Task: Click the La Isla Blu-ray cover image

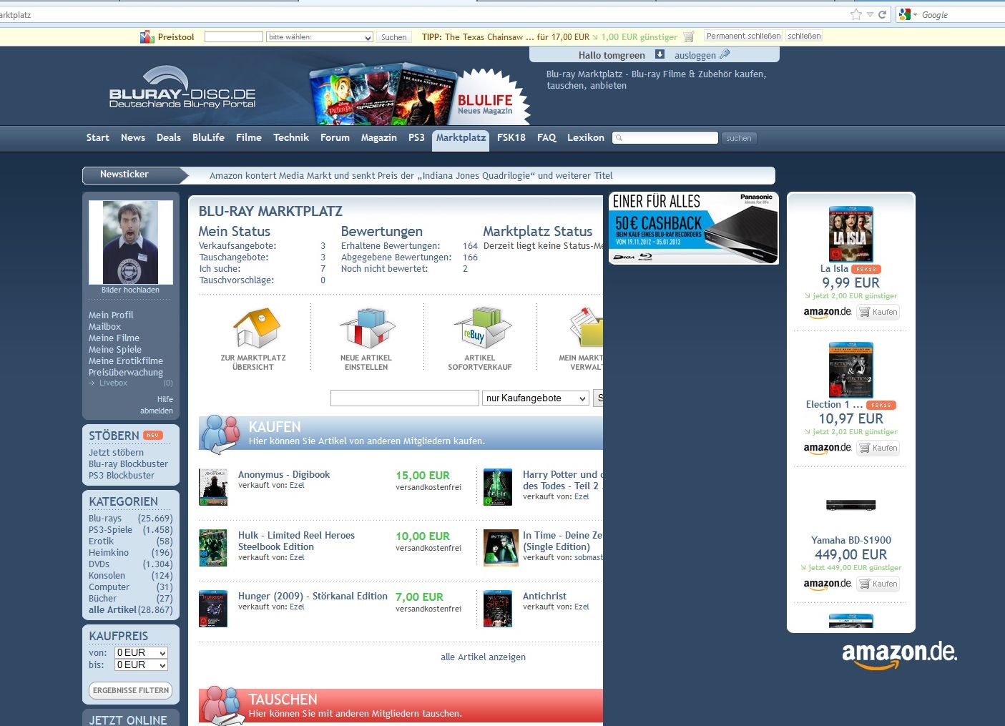Action: coord(850,234)
